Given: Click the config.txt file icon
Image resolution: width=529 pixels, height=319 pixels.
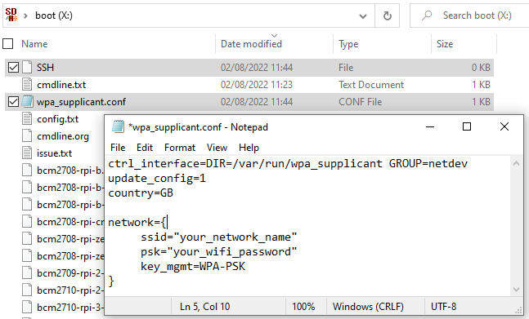Looking at the screenshot, I should (x=27, y=119).
